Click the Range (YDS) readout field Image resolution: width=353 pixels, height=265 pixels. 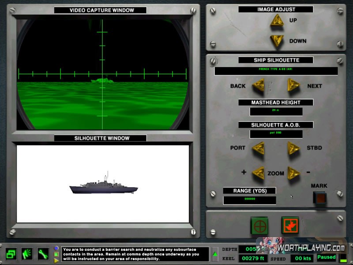point(249,200)
